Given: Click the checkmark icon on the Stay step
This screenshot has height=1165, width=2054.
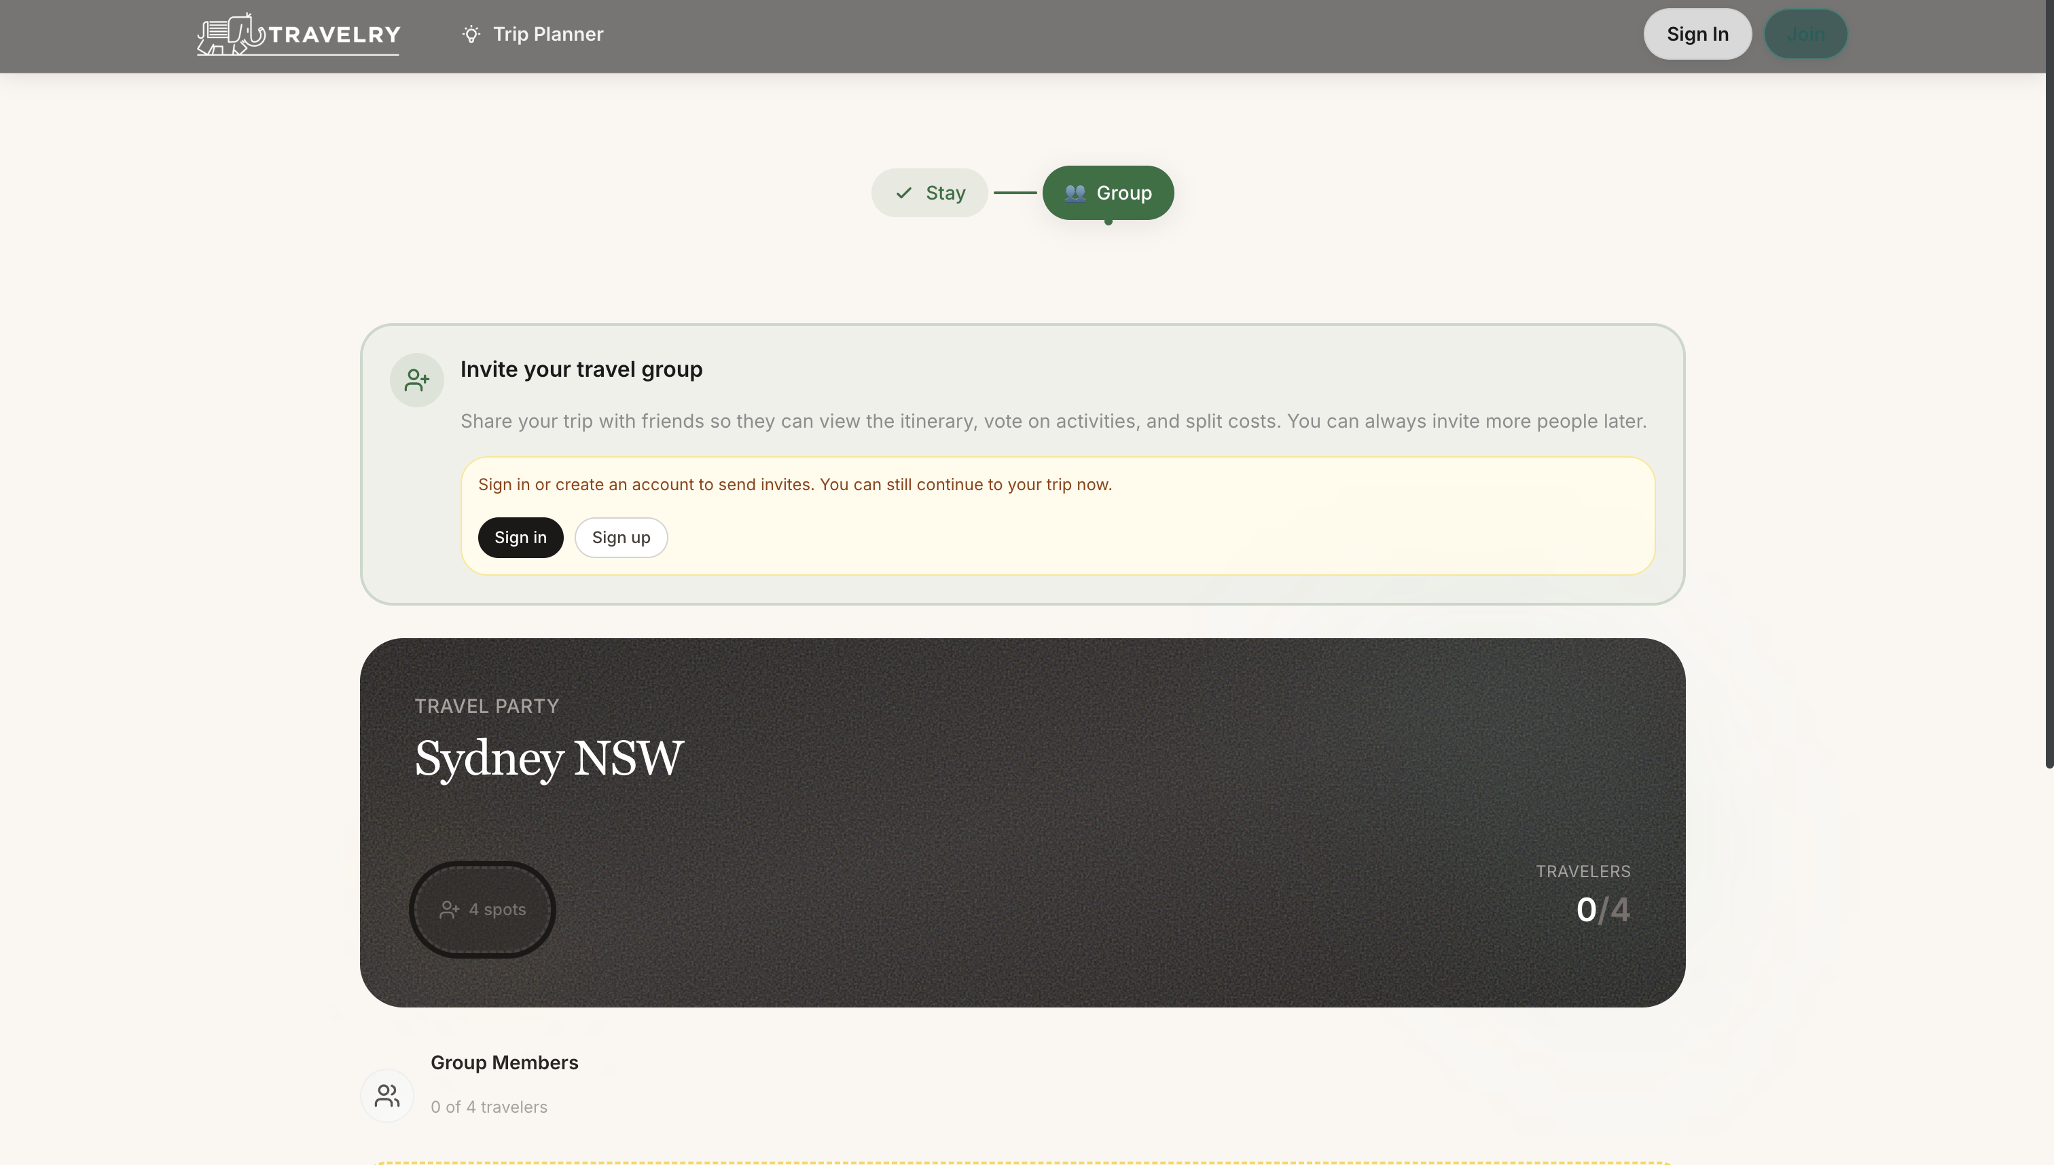Looking at the screenshot, I should [904, 193].
